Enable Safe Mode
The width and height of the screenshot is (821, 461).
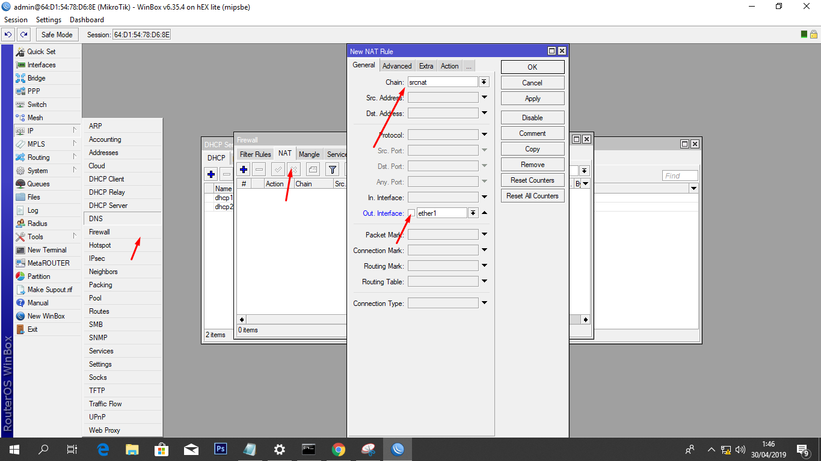pyautogui.click(x=57, y=34)
